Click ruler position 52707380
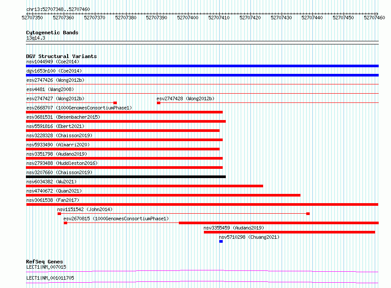This screenshot has height=288, width=391. (126, 18)
